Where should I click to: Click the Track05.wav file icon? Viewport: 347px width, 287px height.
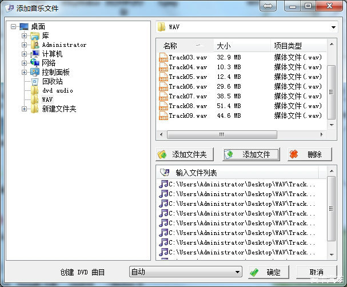(163, 77)
